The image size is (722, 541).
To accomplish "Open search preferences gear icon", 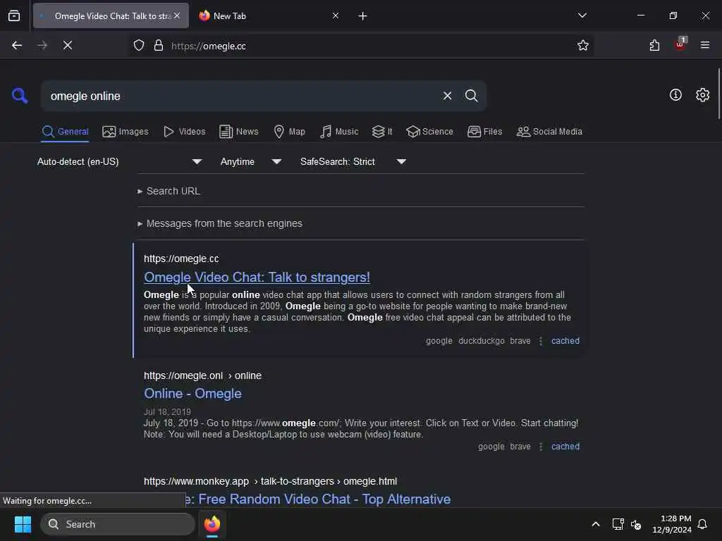I will 703,95.
